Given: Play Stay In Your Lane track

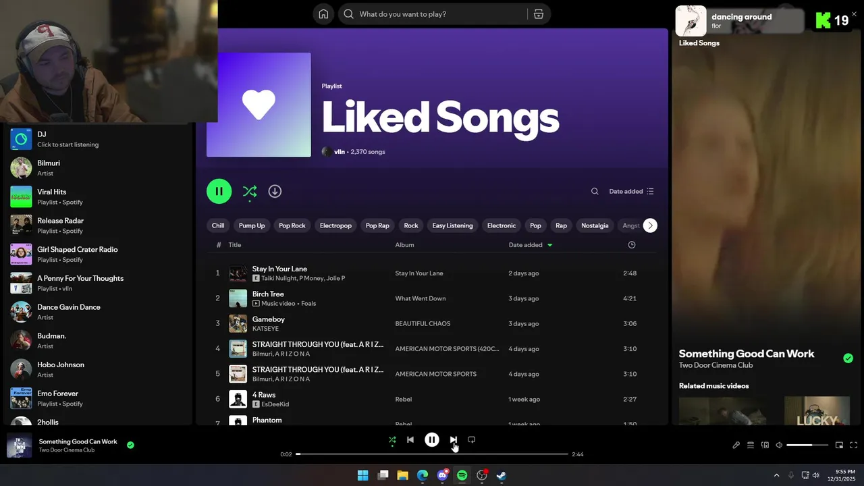Looking at the screenshot, I should pyautogui.click(x=432, y=273).
